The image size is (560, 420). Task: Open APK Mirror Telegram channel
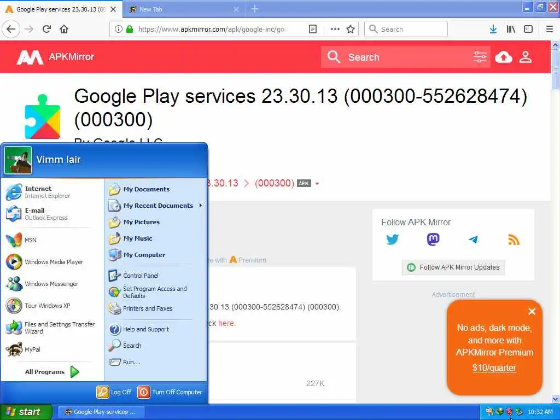473,240
